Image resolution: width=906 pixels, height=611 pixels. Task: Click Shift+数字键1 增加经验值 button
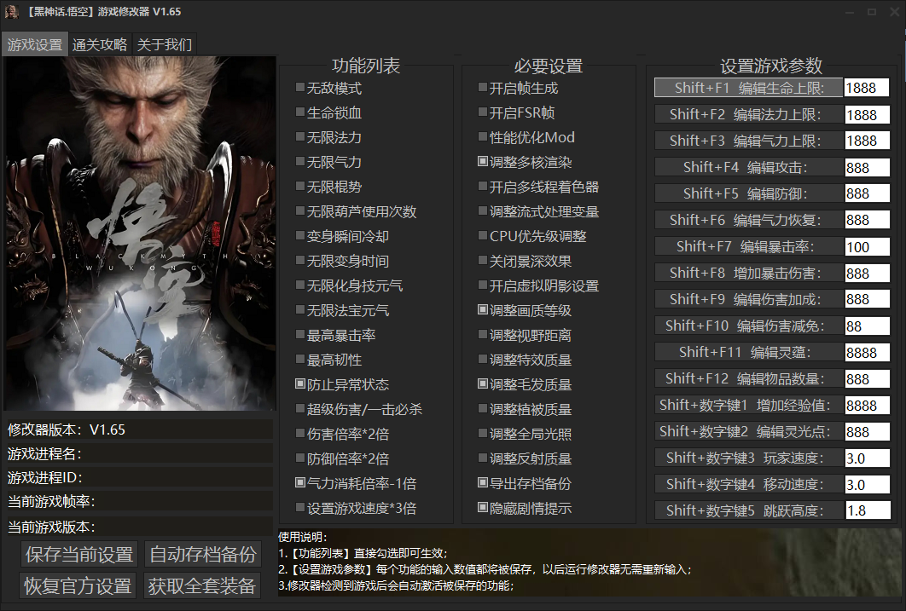point(749,405)
